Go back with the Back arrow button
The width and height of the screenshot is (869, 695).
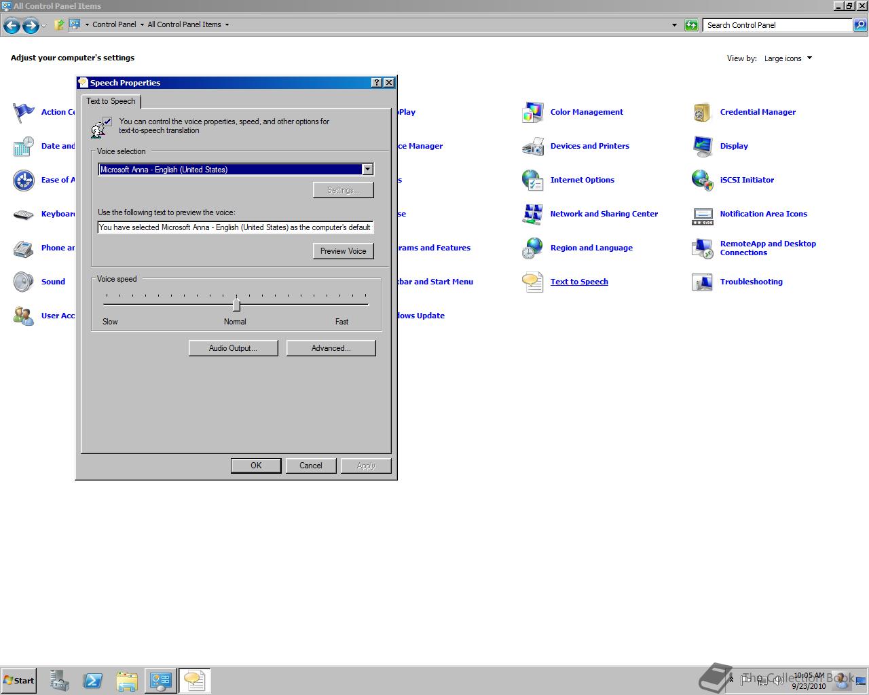click(12, 26)
